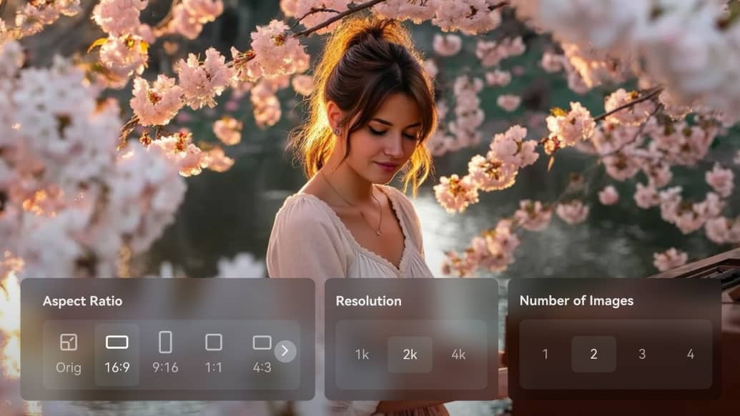Image resolution: width=740 pixels, height=416 pixels.
Task: Set resolution to 4k
Action: coord(458,355)
